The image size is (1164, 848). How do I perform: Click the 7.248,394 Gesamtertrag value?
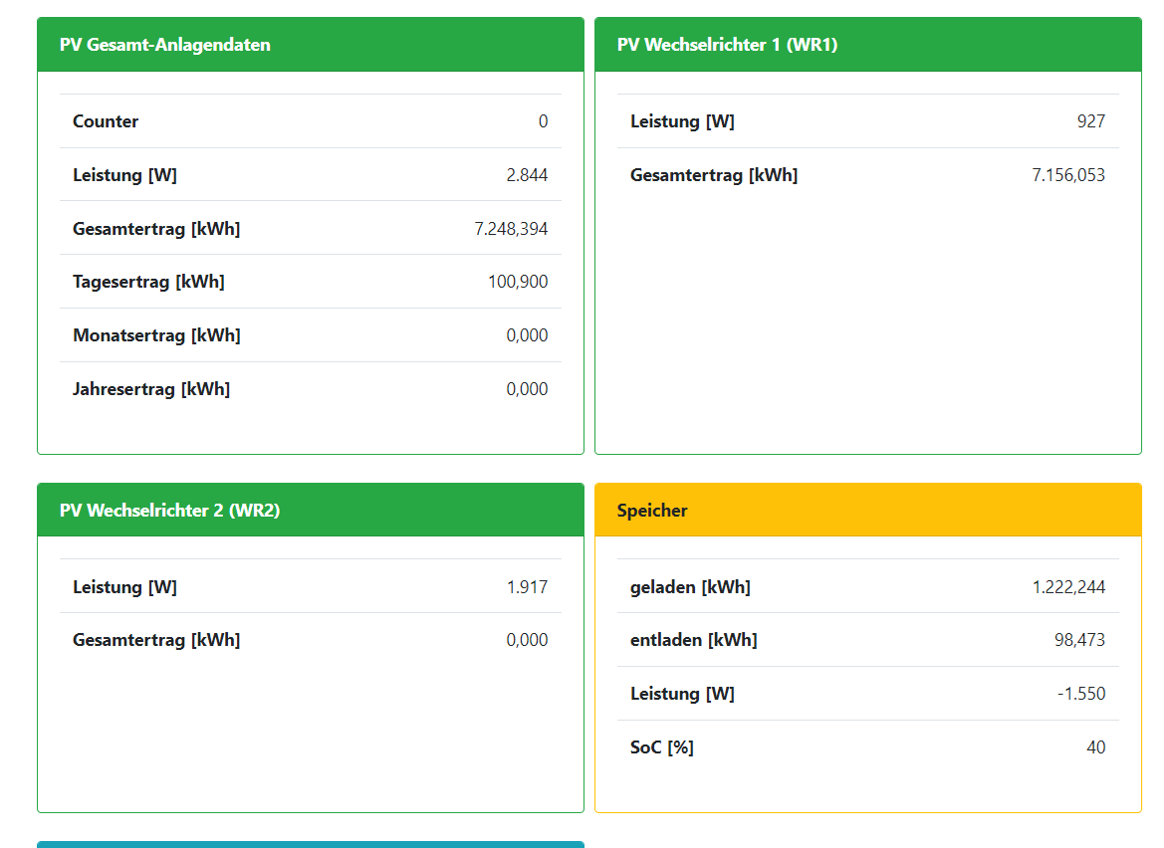511,229
